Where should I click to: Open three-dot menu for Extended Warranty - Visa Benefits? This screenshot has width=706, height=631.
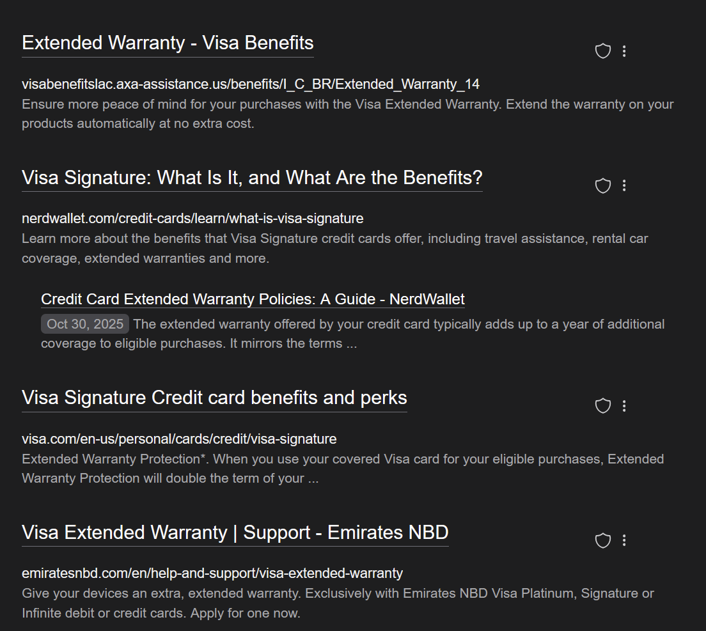(x=624, y=51)
